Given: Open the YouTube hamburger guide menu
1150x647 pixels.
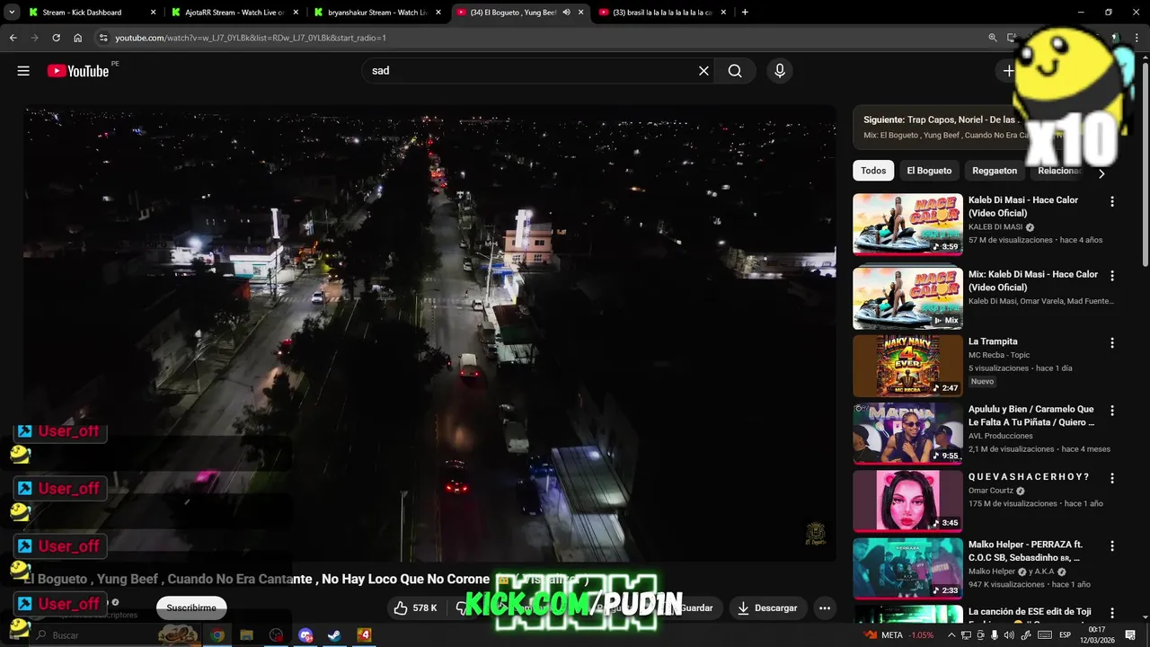Looking at the screenshot, I should pyautogui.click(x=23, y=71).
